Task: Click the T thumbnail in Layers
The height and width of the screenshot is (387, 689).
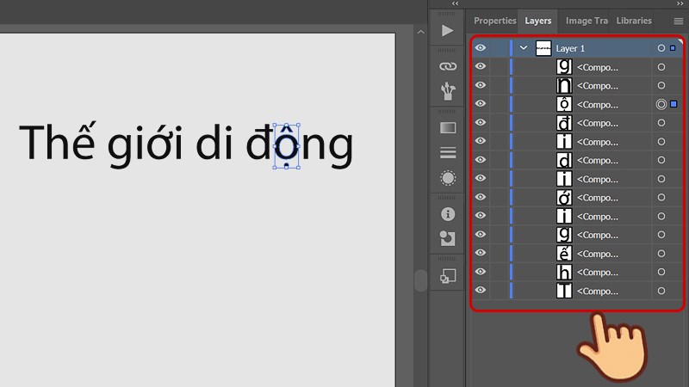Action: click(x=564, y=291)
